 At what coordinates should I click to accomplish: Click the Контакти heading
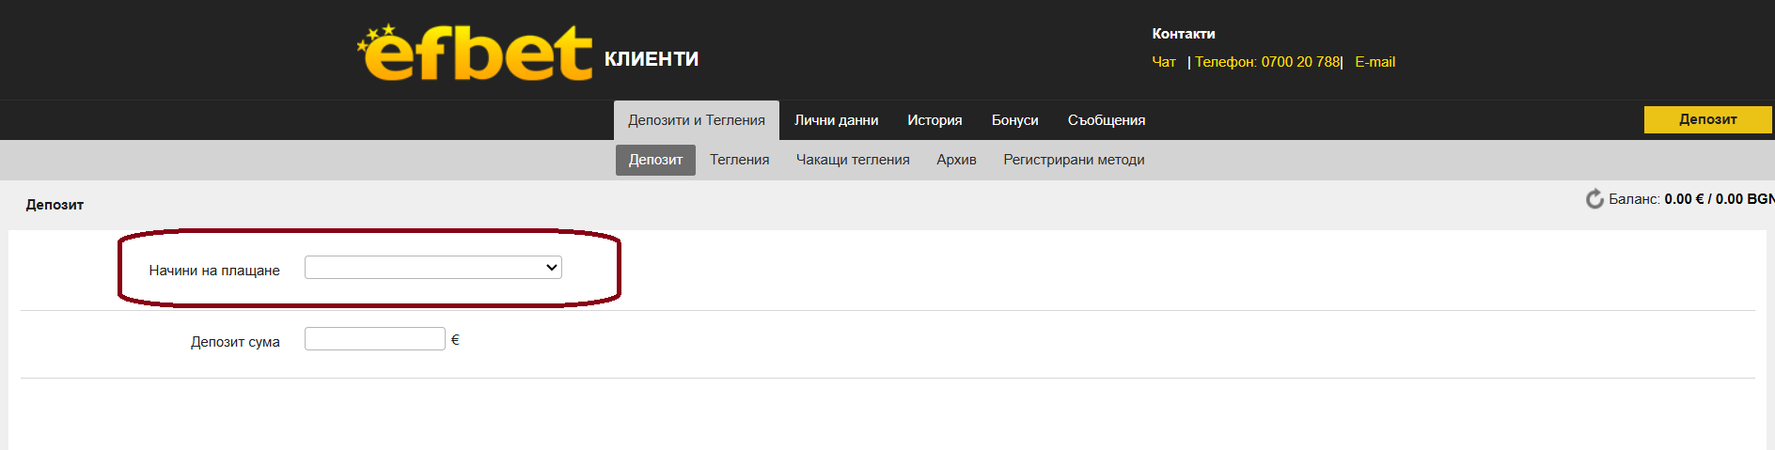(1184, 34)
